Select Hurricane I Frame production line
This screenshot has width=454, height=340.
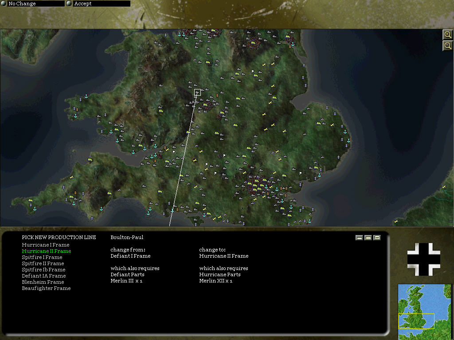pos(46,245)
